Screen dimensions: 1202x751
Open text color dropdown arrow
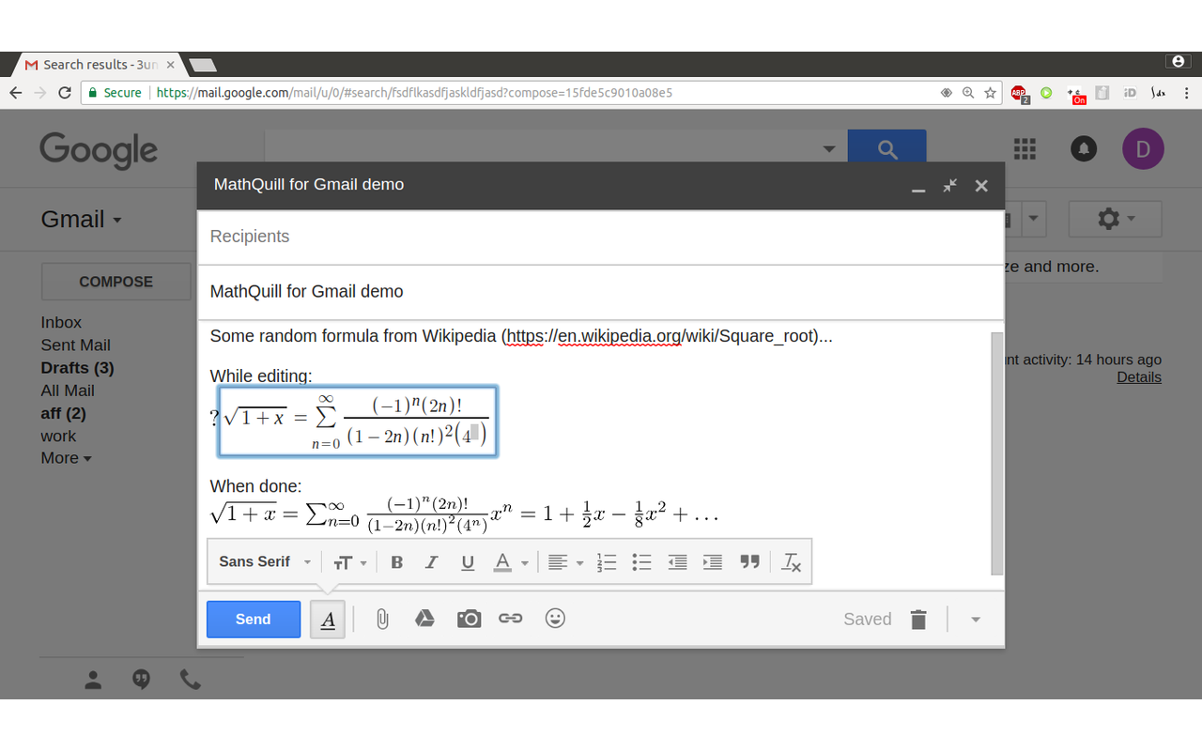tap(524, 563)
